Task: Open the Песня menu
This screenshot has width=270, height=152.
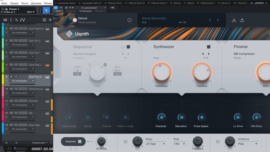Action: 24,3
